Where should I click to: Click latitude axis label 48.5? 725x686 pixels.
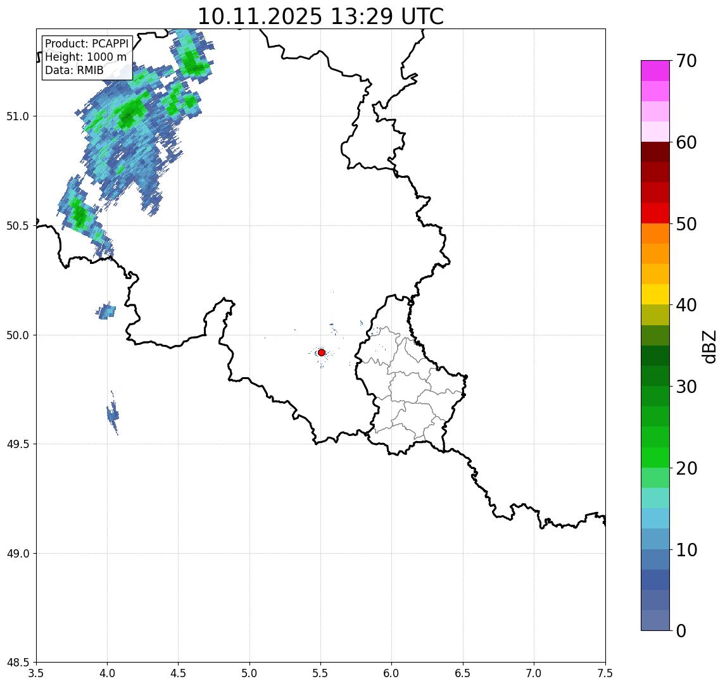tap(17, 663)
